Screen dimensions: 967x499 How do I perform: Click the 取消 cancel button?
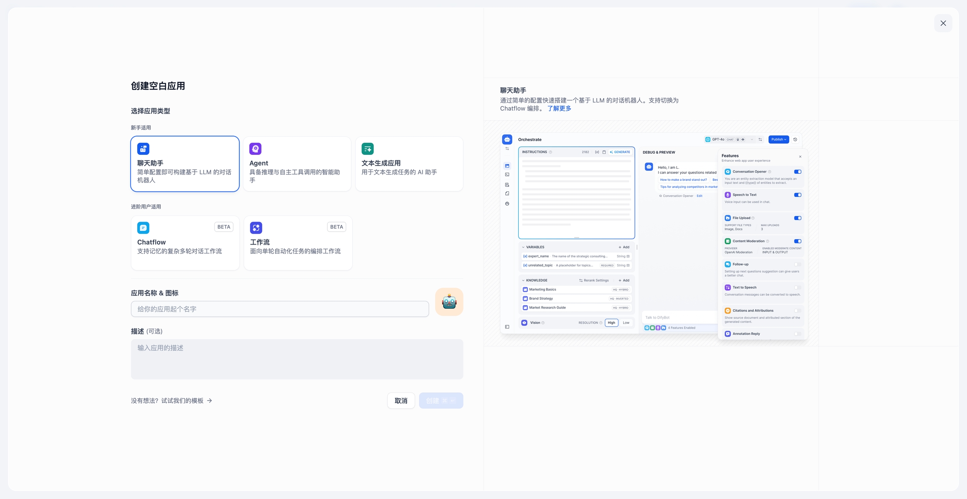click(401, 400)
